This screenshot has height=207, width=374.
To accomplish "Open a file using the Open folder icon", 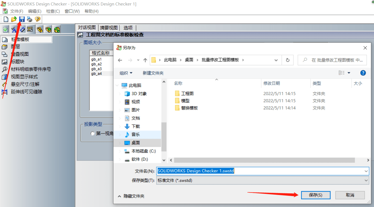I will [x=13, y=19].
